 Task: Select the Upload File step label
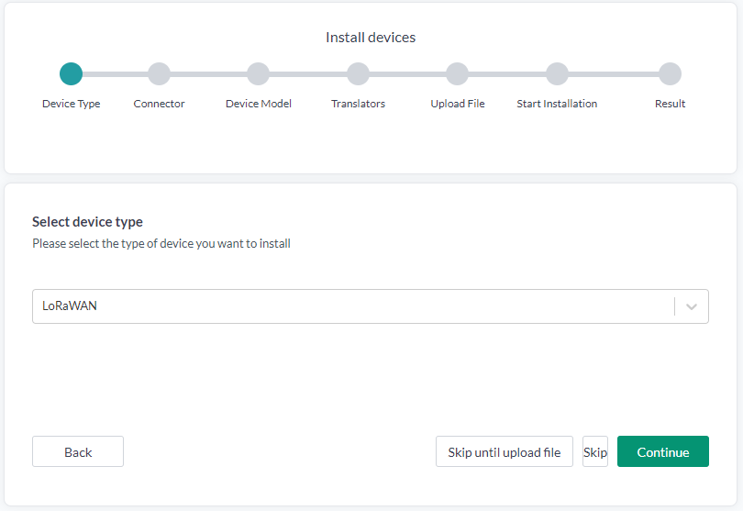(x=458, y=104)
